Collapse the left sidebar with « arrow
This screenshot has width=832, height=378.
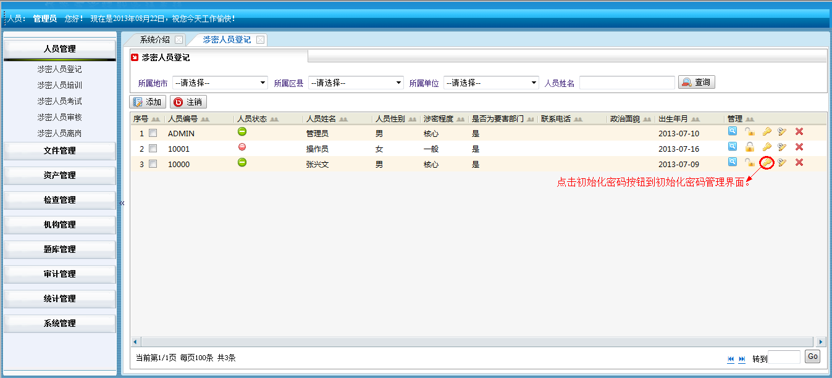(x=122, y=203)
